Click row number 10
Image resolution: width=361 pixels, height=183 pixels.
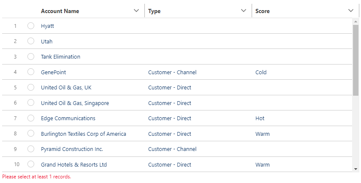pyautogui.click(x=16, y=164)
